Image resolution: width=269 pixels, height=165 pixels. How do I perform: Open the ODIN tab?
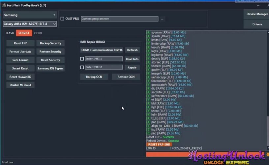[x=38, y=33]
